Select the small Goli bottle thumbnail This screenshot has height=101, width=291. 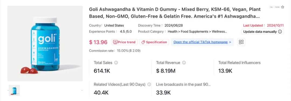pos(14,90)
